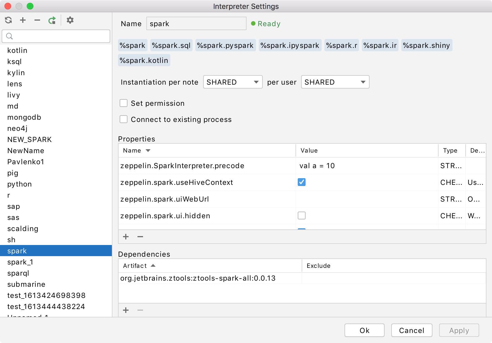Remove the selected interpreter
Viewport: 492px width, 343px height.
point(37,20)
